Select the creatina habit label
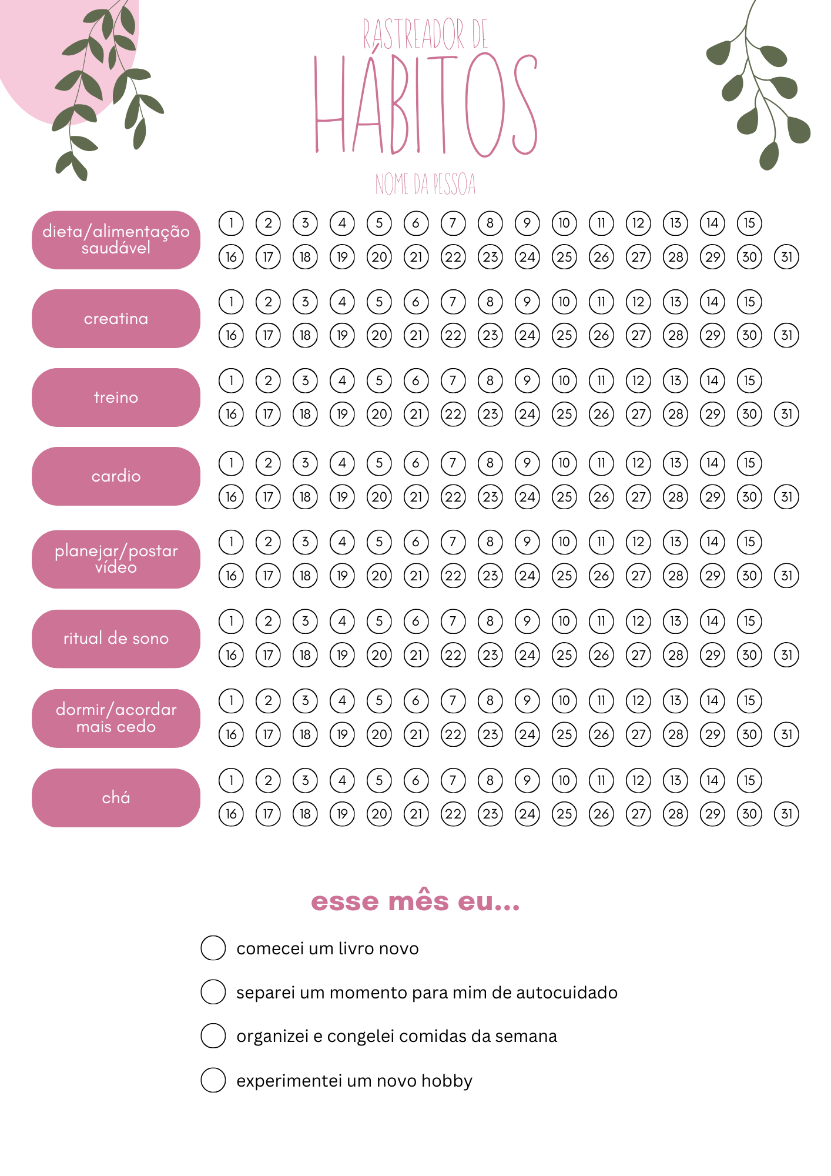 (116, 319)
